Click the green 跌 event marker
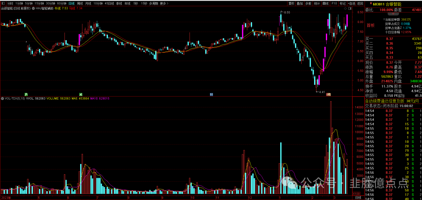422x200 pixels. (26, 95)
